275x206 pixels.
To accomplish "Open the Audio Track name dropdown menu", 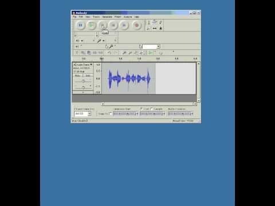I will (x=84, y=65).
